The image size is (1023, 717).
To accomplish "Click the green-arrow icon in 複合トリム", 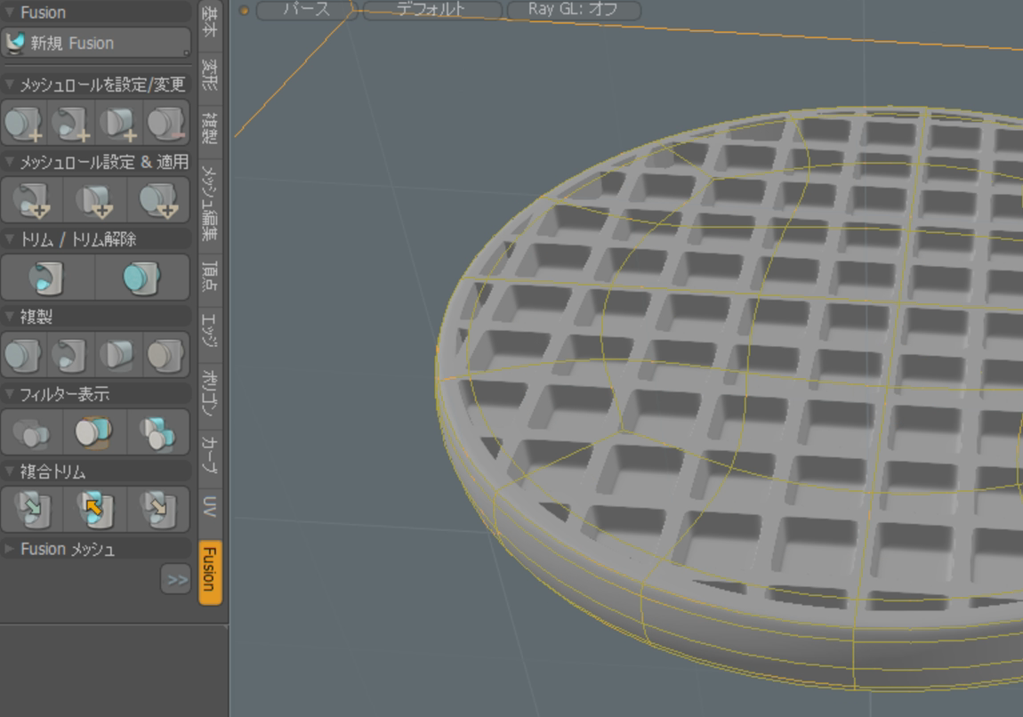I will click(x=33, y=510).
